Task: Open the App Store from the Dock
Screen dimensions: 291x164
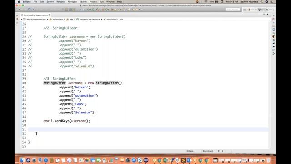Action: (134, 160)
